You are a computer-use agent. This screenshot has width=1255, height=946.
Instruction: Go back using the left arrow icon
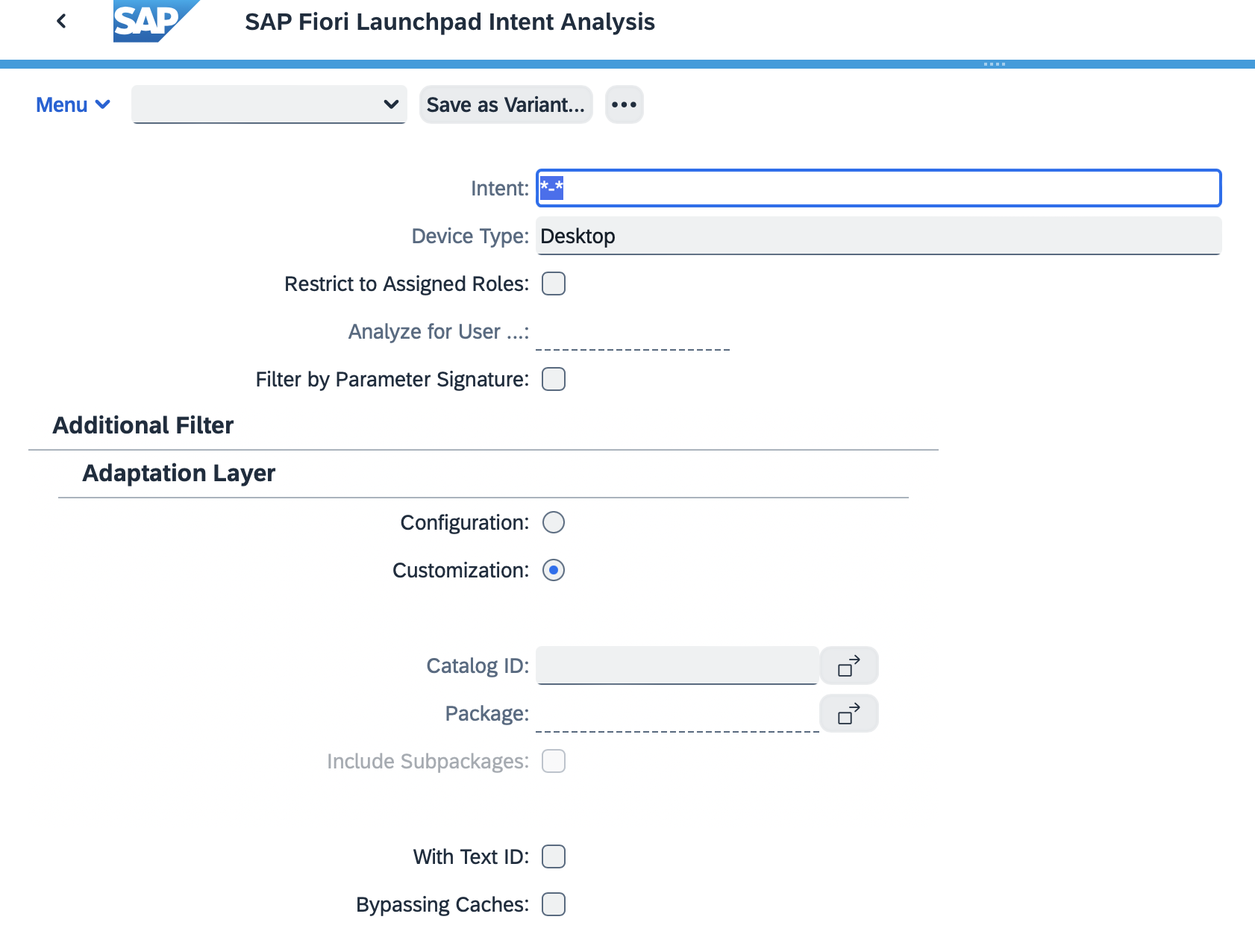coord(62,22)
